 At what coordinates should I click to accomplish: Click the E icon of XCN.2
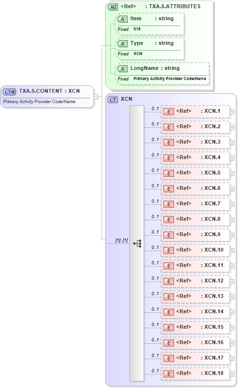pyautogui.click(x=169, y=127)
